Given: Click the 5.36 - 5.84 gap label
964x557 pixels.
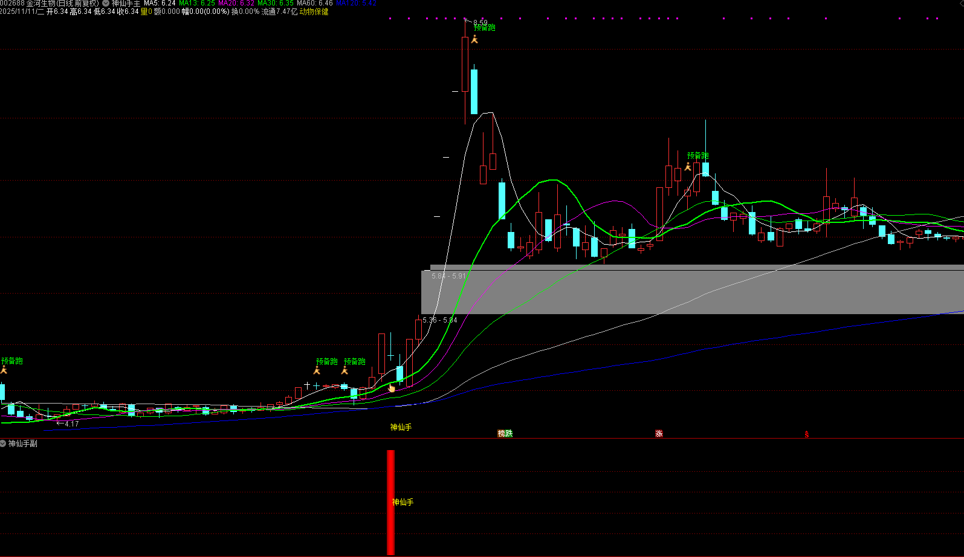Looking at the screenshot, I should tap(440, 320).
